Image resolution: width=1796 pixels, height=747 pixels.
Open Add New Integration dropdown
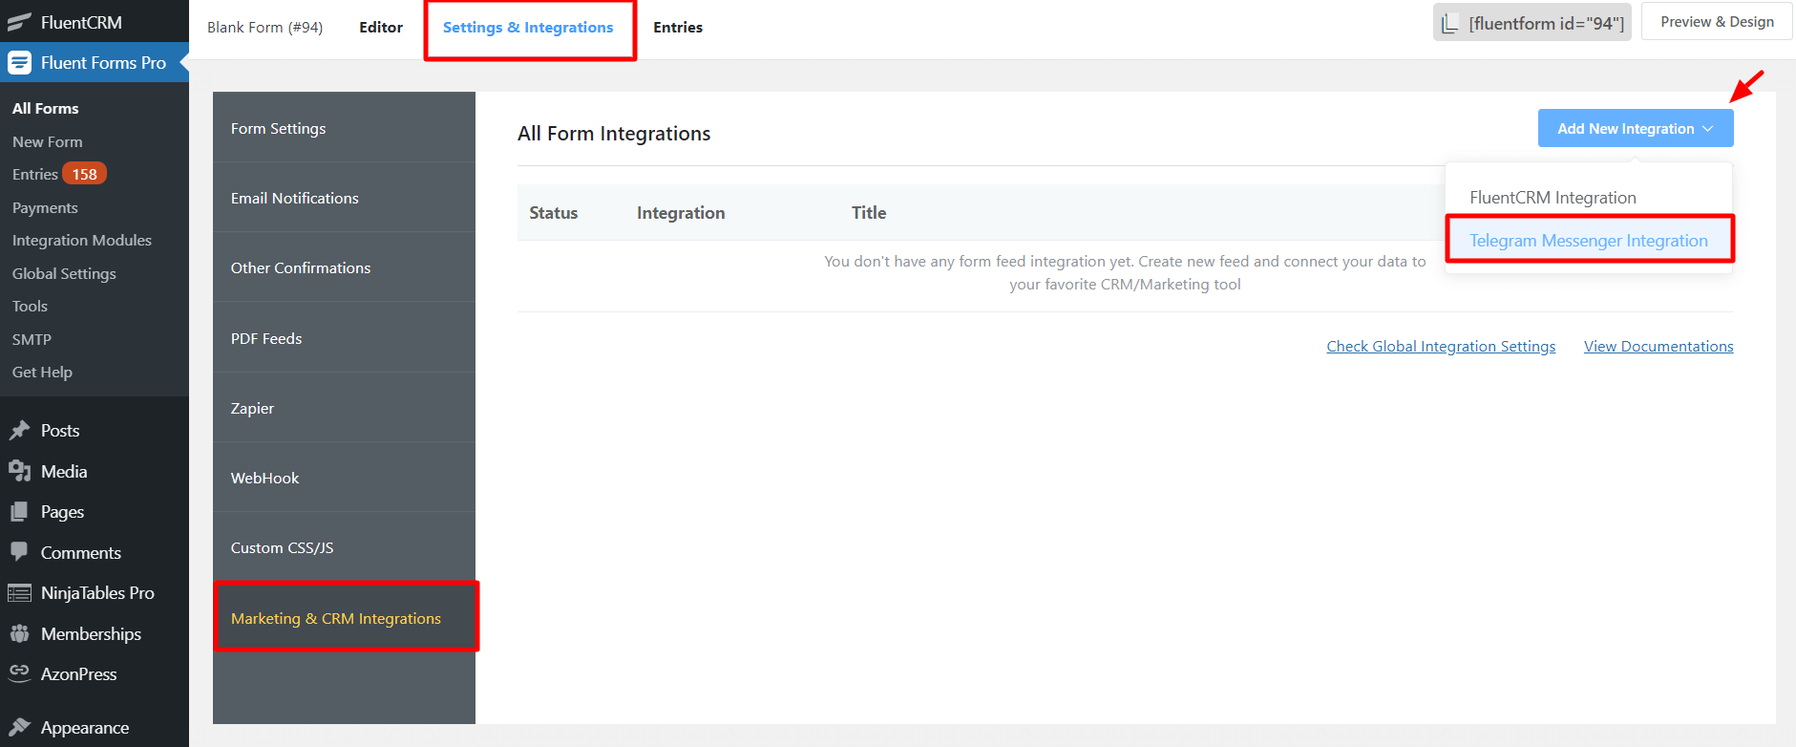pyautogui.click(x=1636, y=129)
